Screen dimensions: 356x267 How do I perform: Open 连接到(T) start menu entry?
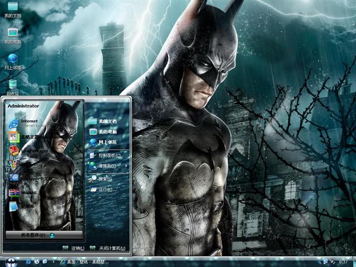point(102,166)
